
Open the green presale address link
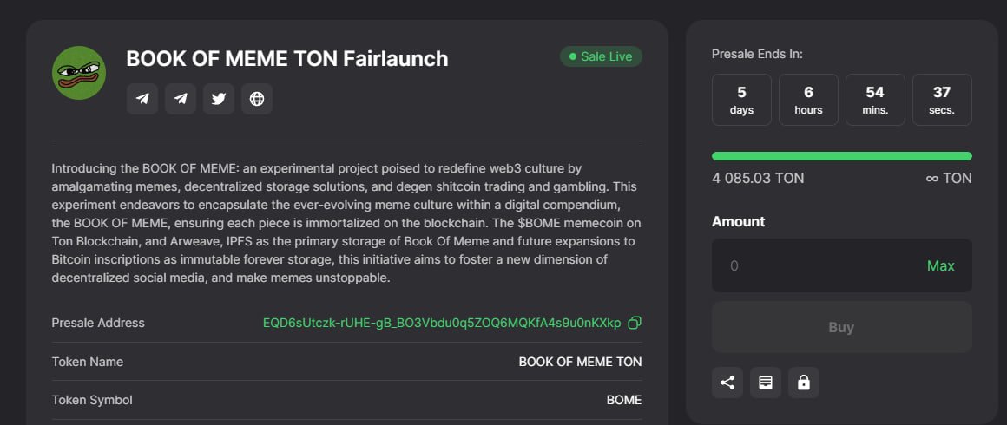[442, 323]
